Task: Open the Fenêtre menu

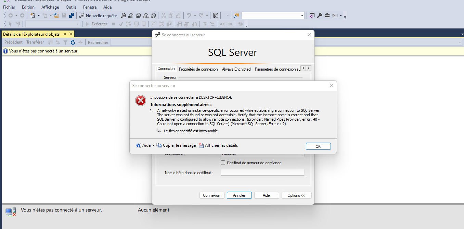Action: 90,7
